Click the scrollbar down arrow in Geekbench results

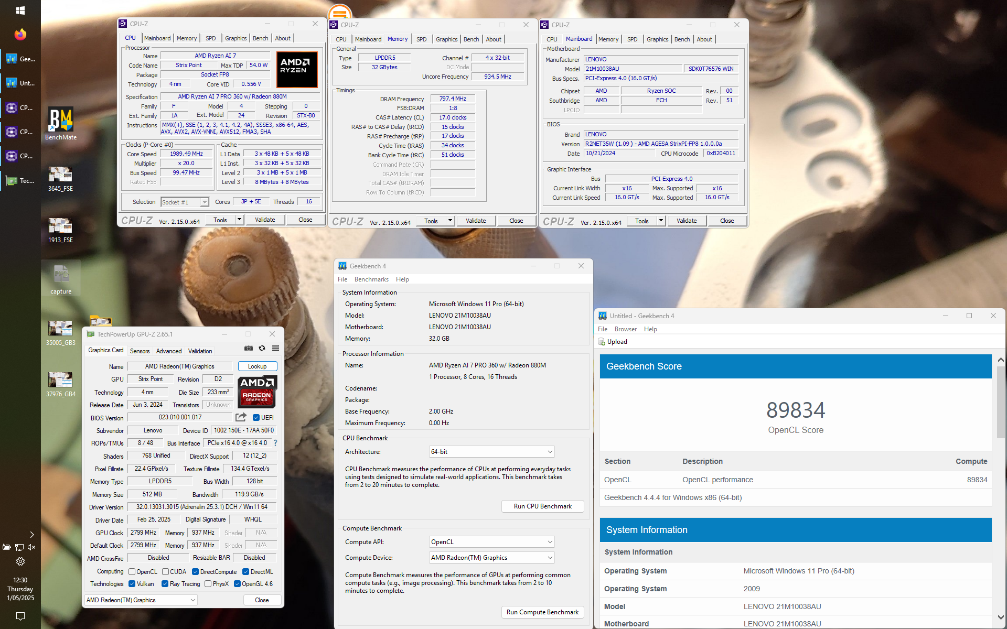point(1001,617)
